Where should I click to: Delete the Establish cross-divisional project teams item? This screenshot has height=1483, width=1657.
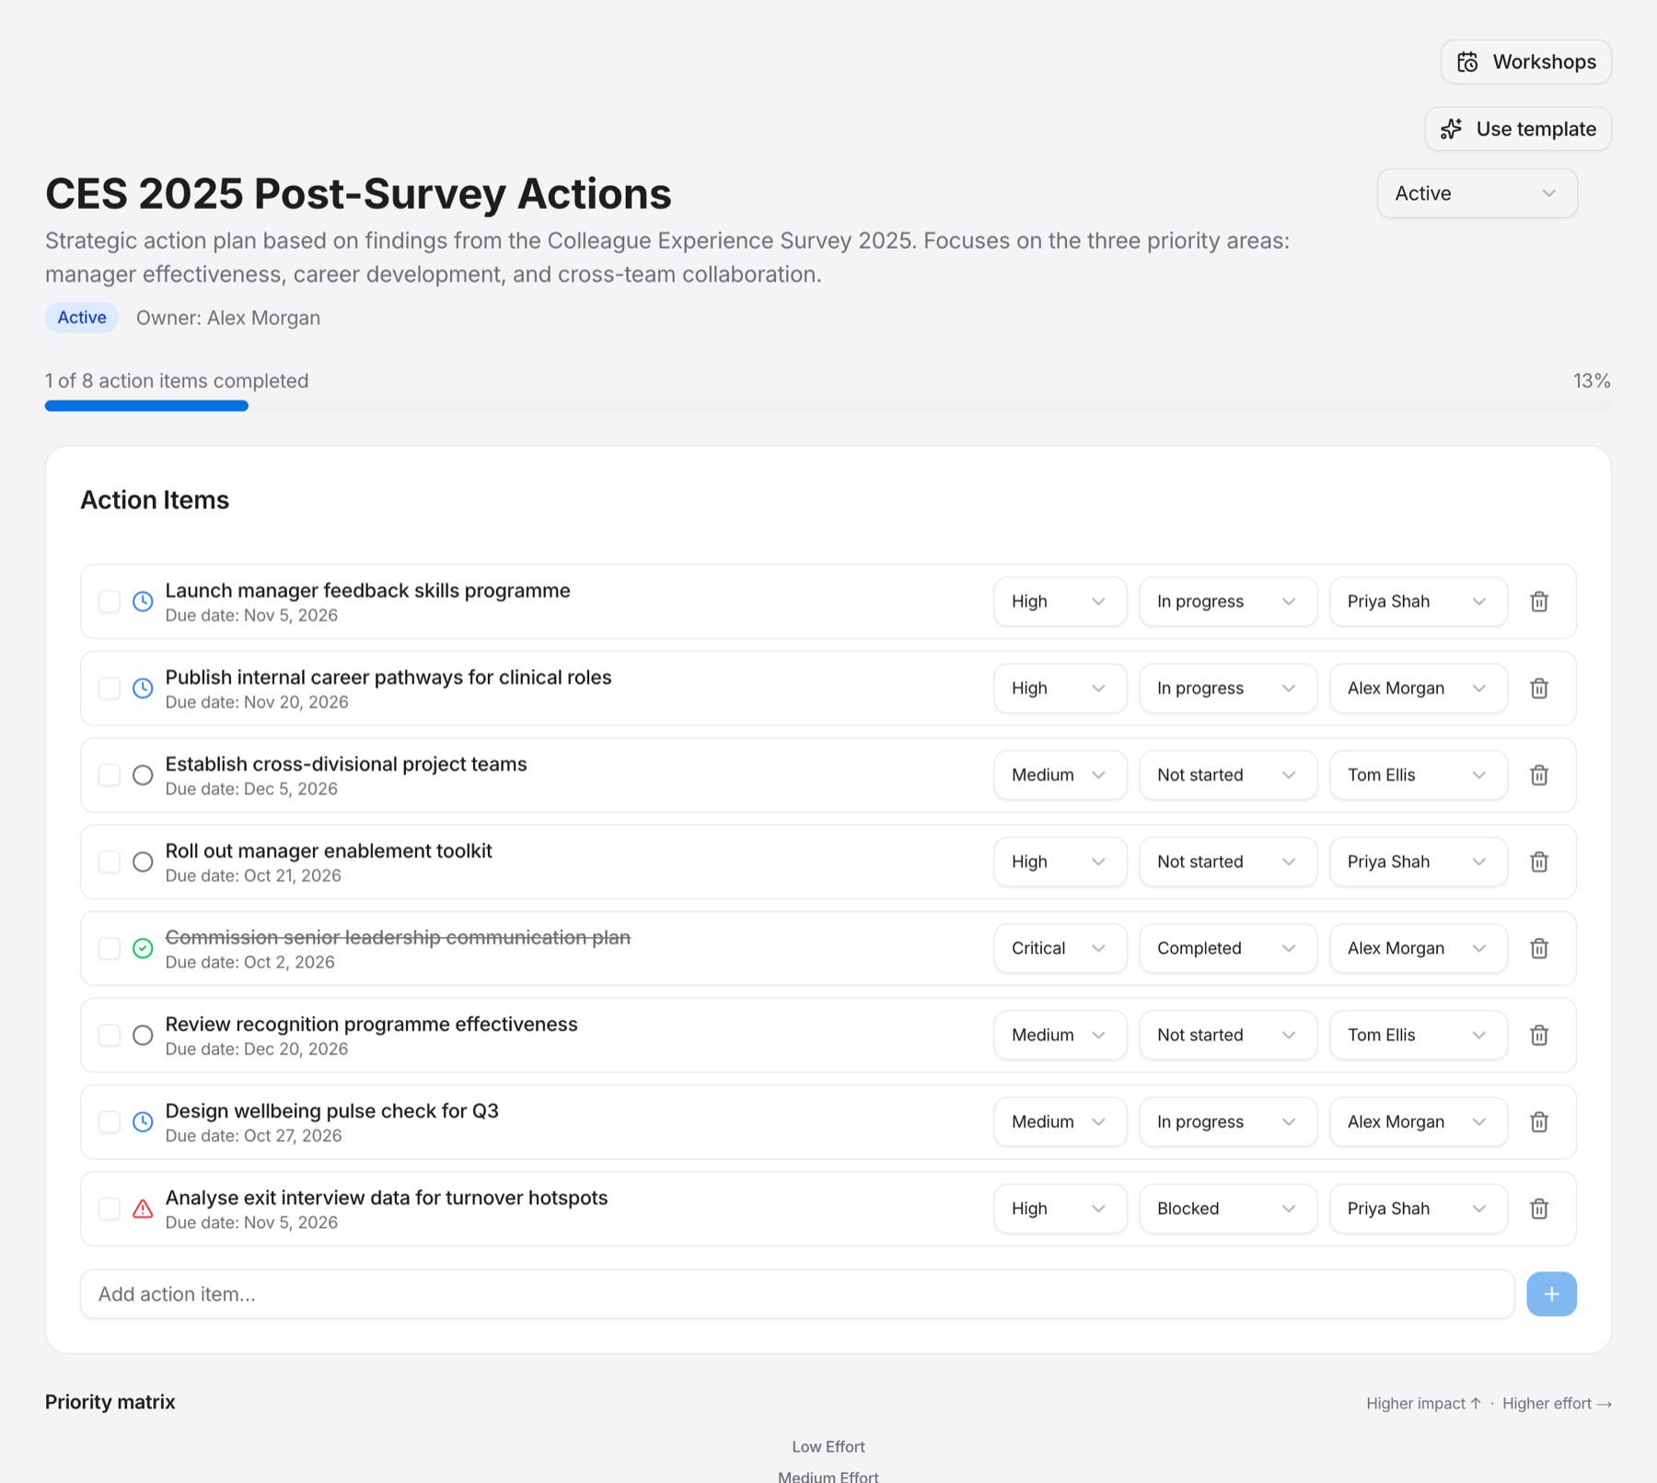pos(1539,775)
